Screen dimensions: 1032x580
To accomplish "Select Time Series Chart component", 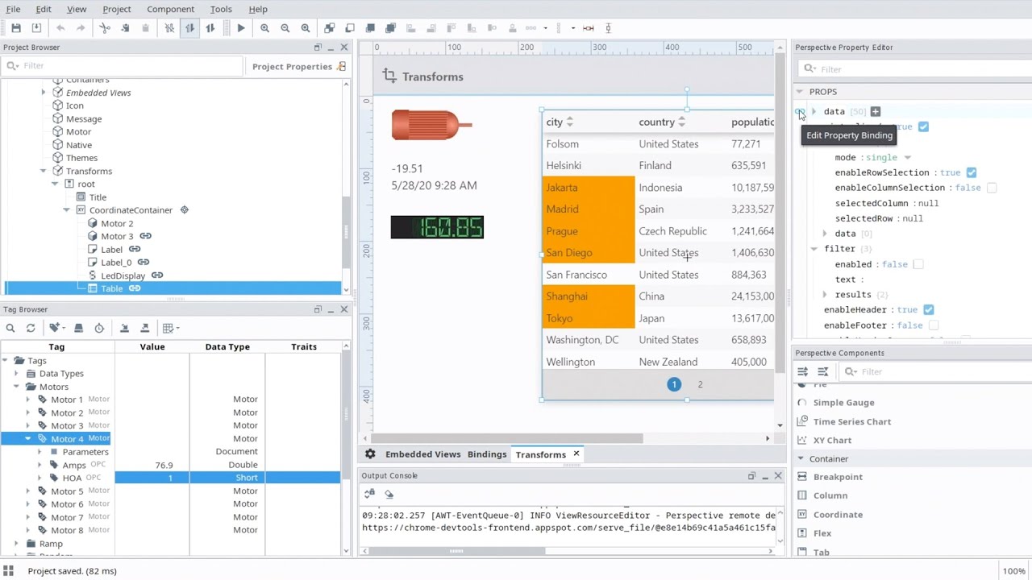I will coord(851,421).
